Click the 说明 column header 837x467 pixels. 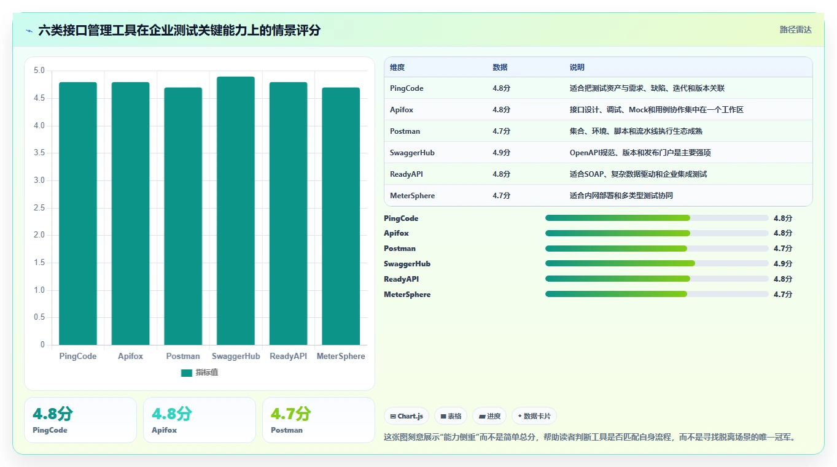click(577, 68)
